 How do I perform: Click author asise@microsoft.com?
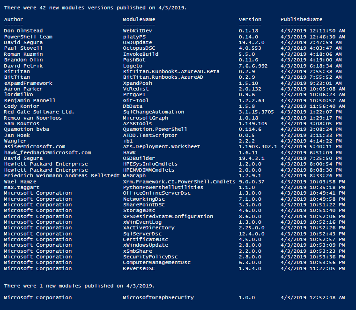35,147
